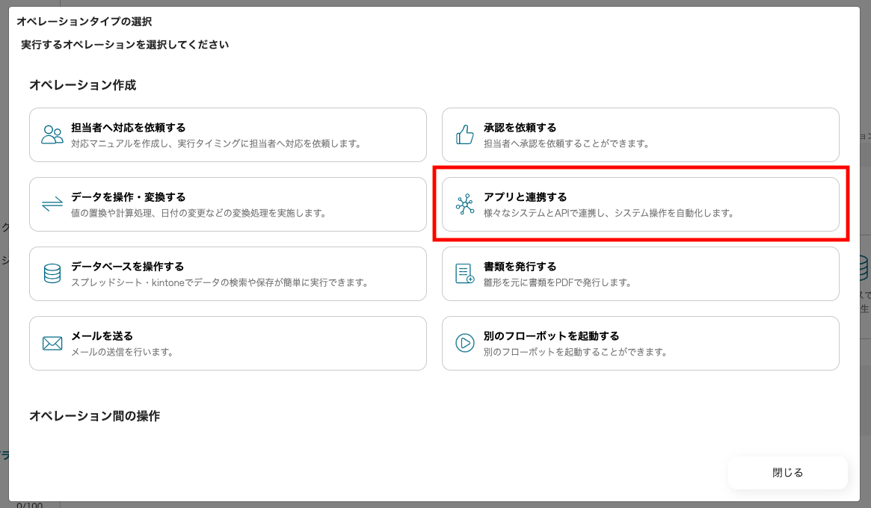Click the API integration description text
The width and height of the screenshot is (871, 508).
pos(609,213)
